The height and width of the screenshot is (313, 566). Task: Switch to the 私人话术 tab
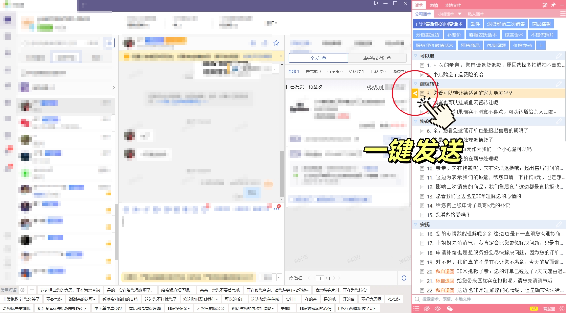pos(476,14)
